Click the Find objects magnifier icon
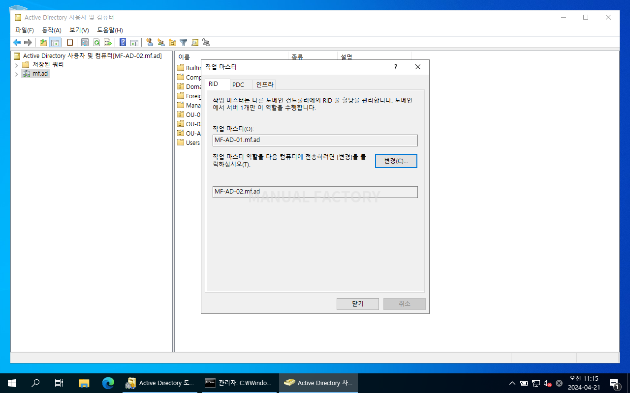This screenshot has height=393, width=630. [x=195, y=43]
